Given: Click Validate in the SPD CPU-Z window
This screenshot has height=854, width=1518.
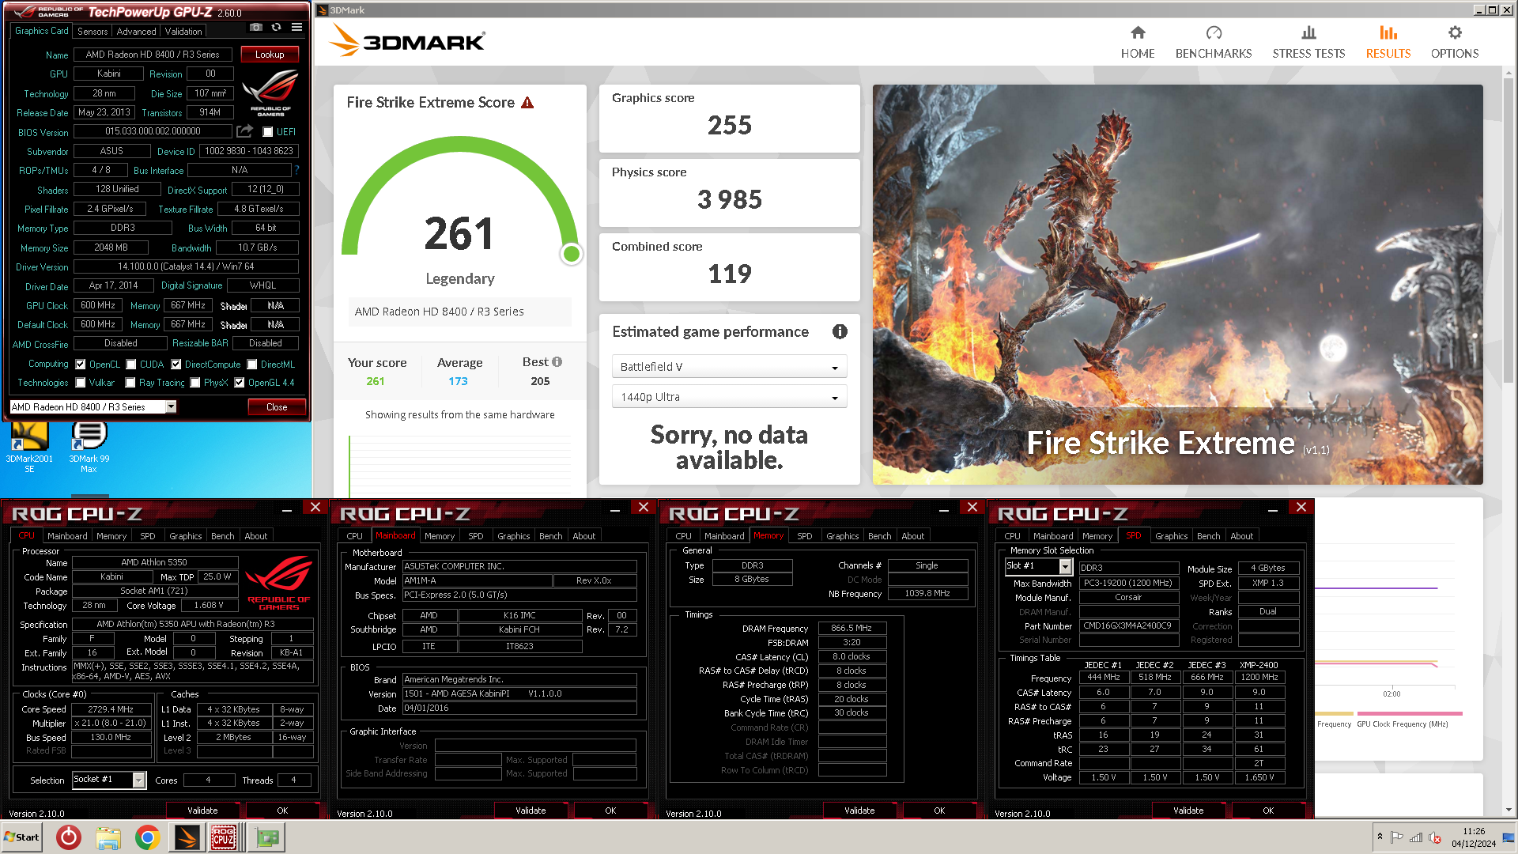Looking at the screenshot, I should (x=1188, y=811).
